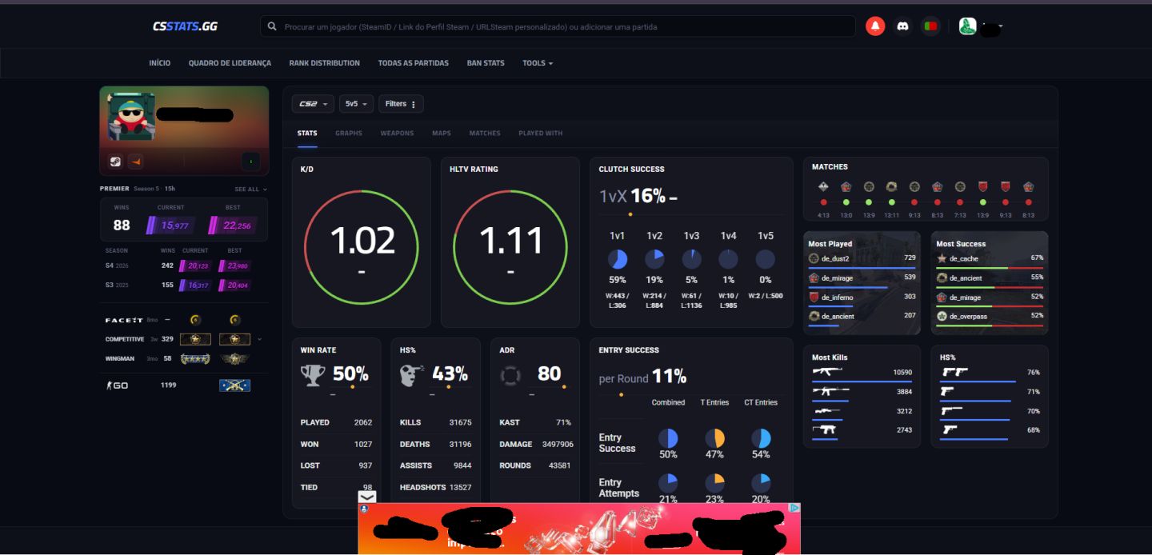This screenshot has width=1152, height=555.
Task: Click the de_dust2 map icon in Most Played
Action: (814, 258)
